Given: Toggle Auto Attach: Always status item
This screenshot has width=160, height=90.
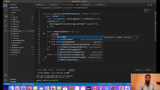Looking at the screenshot, I should click(28, 84).
